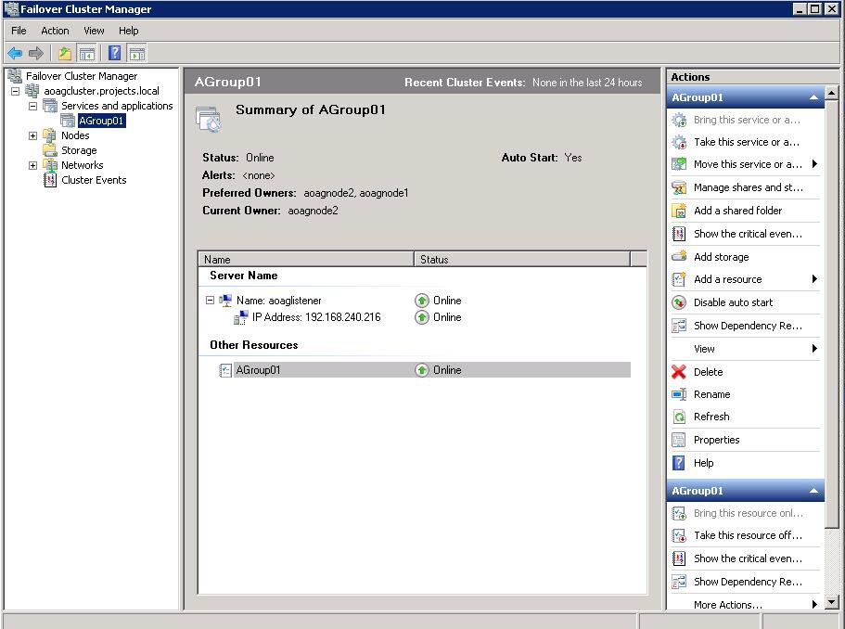
Task: Click the Add a resource icon
Action: [679, 279]
